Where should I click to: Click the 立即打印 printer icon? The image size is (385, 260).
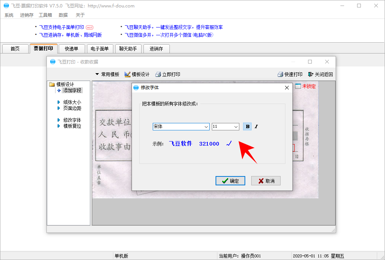(x=158, y=74)
